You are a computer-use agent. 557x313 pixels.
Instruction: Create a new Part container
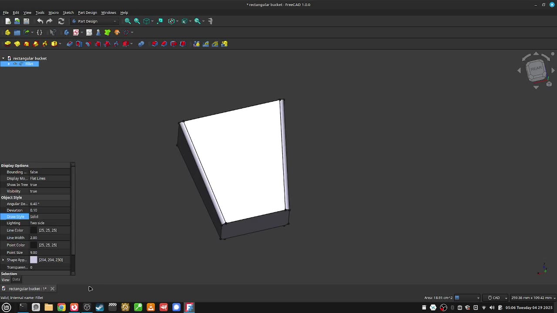click(8, 32)
